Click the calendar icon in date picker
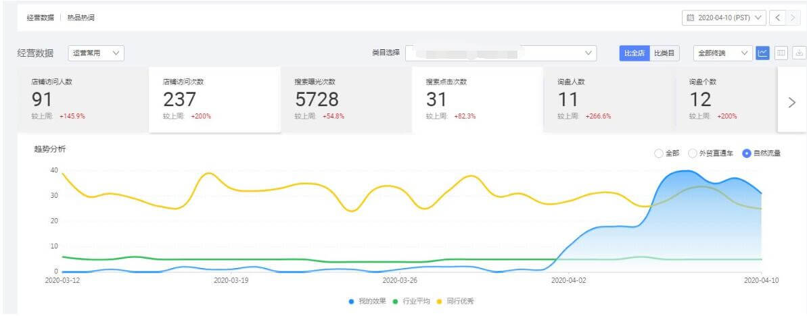 [690, 18]
